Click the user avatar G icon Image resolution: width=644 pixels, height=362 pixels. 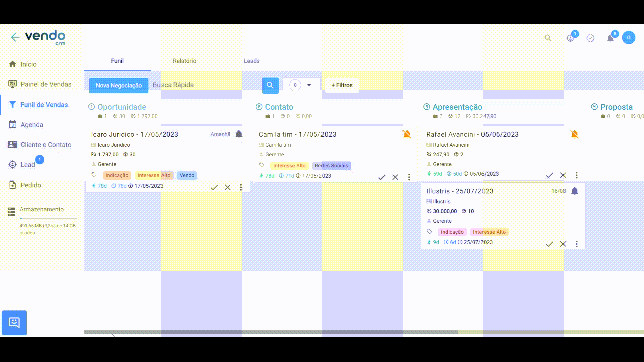coord(628,38)
